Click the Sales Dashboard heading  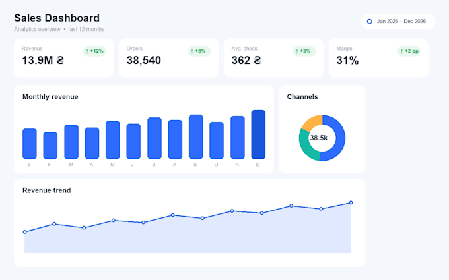click(x=57, y=18)
